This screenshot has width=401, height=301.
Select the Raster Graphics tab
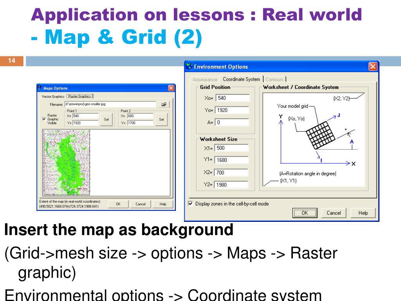(80, 96)
